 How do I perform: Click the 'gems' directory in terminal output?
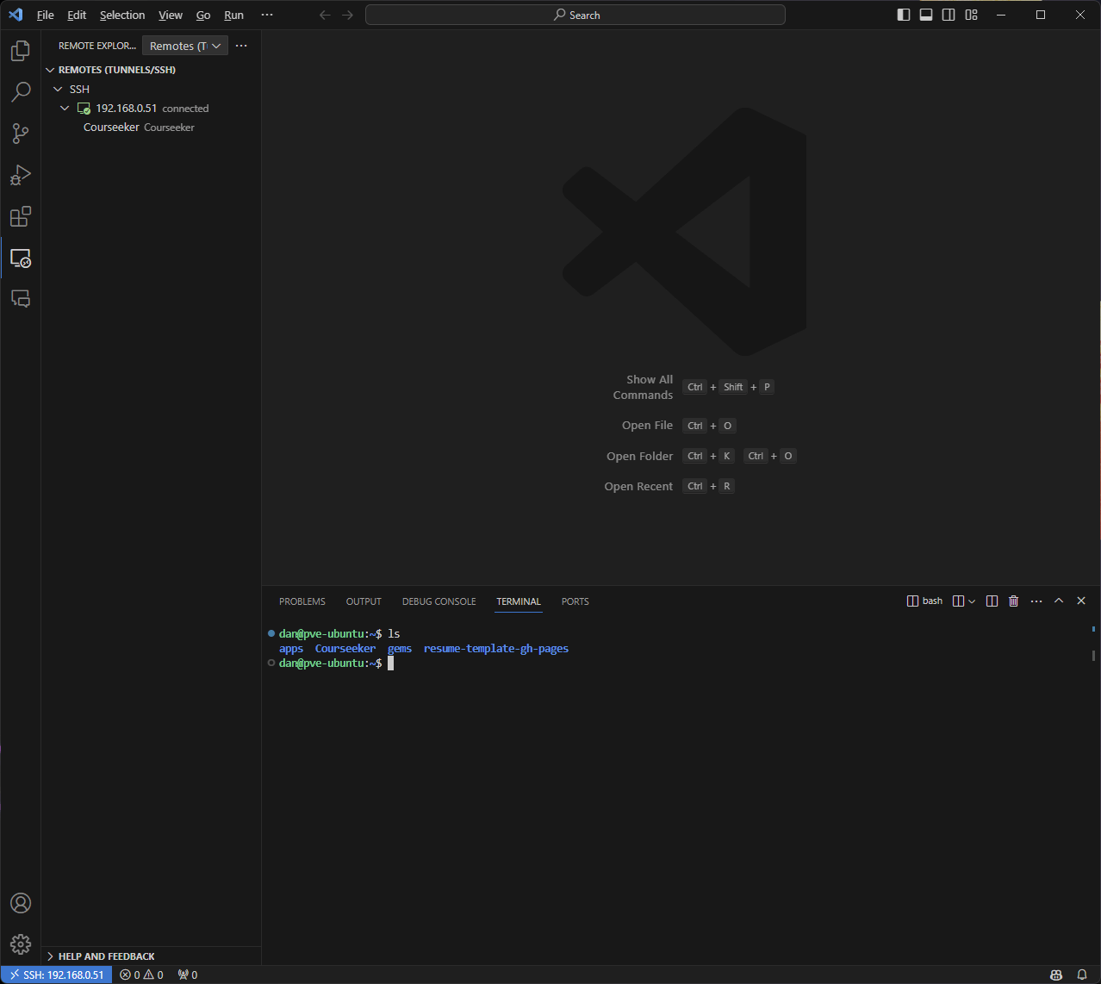point(400,648)
